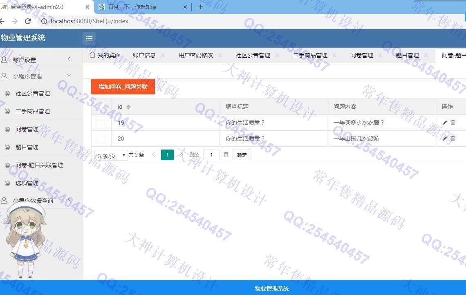Close the 用户密码修改 tab

tap(220, 55)
